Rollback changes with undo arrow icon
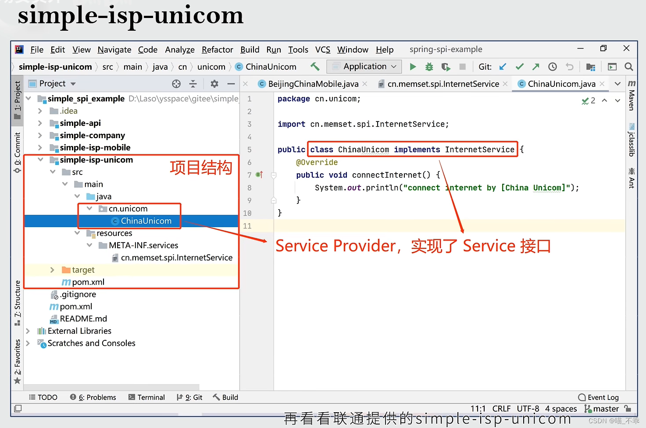The height and width of the screenshot is (428, 646). pyautogui.click(x=569, y=67)
